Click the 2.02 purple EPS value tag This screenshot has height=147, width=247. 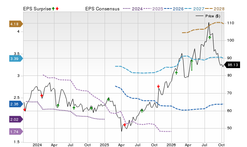(16, 119)
